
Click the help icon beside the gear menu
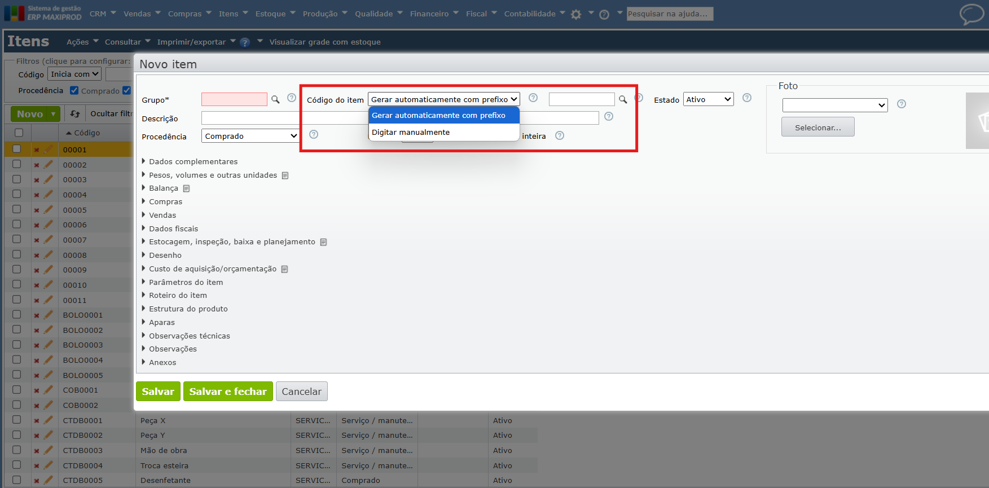(604, 15)
